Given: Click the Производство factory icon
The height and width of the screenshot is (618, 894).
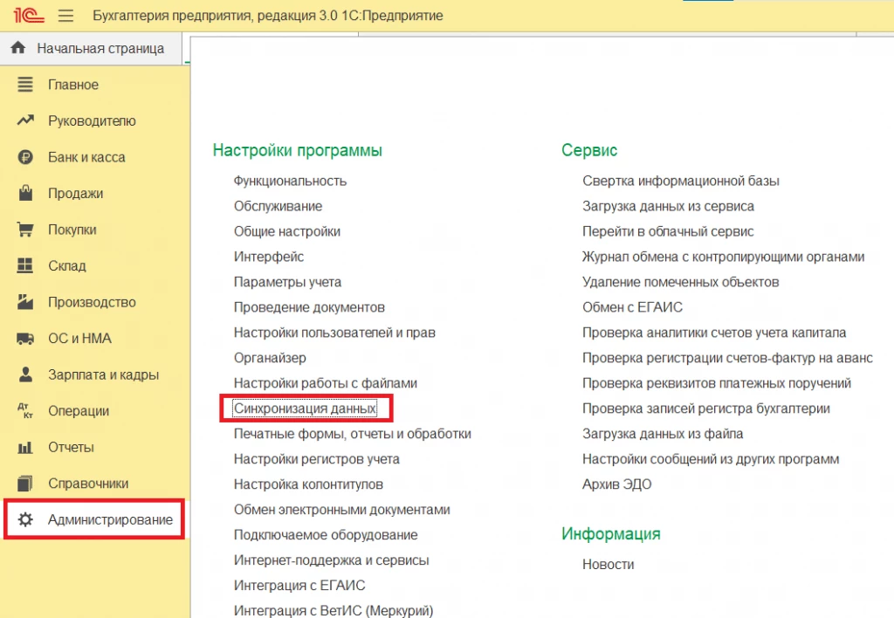Looking at the screenshot, I should [x=25, y=302].
